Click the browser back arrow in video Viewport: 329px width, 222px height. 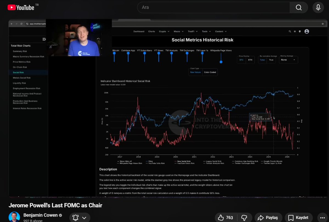(x=12, y=24)
